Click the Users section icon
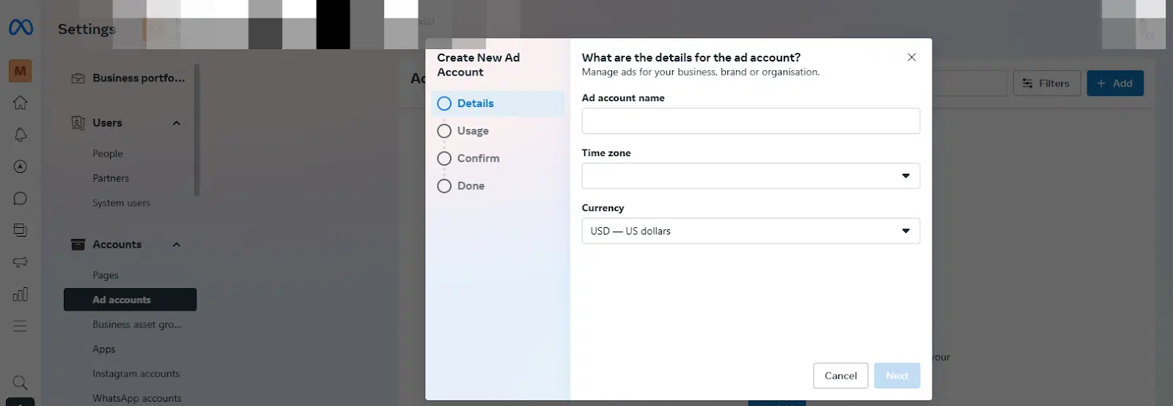This screenshot has width=1173, height=406. pos(78,122)
